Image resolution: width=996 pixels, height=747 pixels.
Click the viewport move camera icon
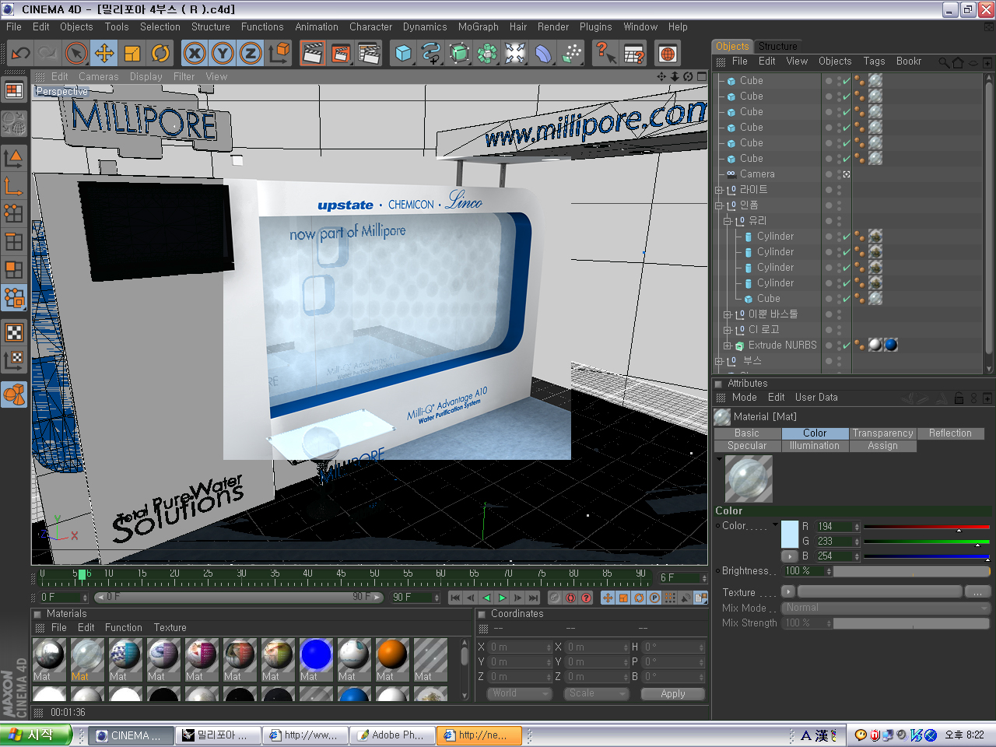pos(661,76)
